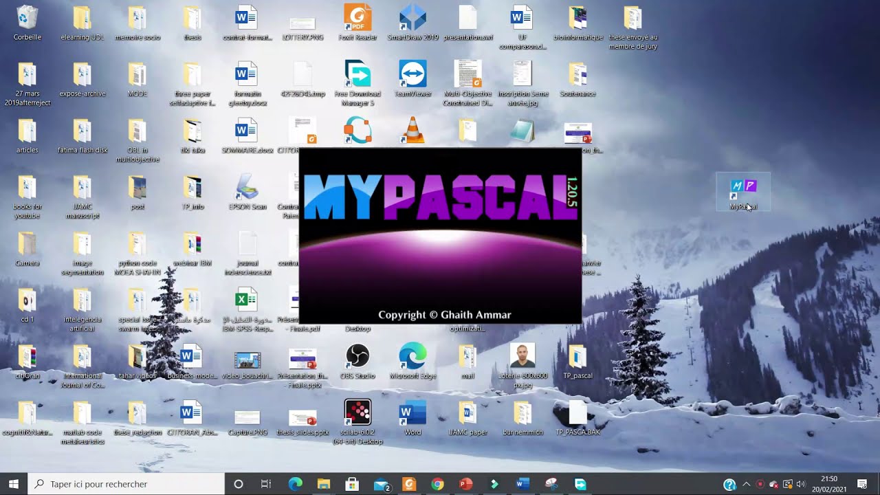The image size is (880, 495).
Task: Open File Explorer from the taskbar
Action: coord(324,484)
